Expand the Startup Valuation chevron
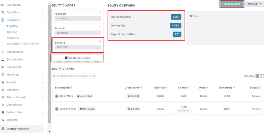The height and width of the screenshot is (134, 266). coord(42,129)
